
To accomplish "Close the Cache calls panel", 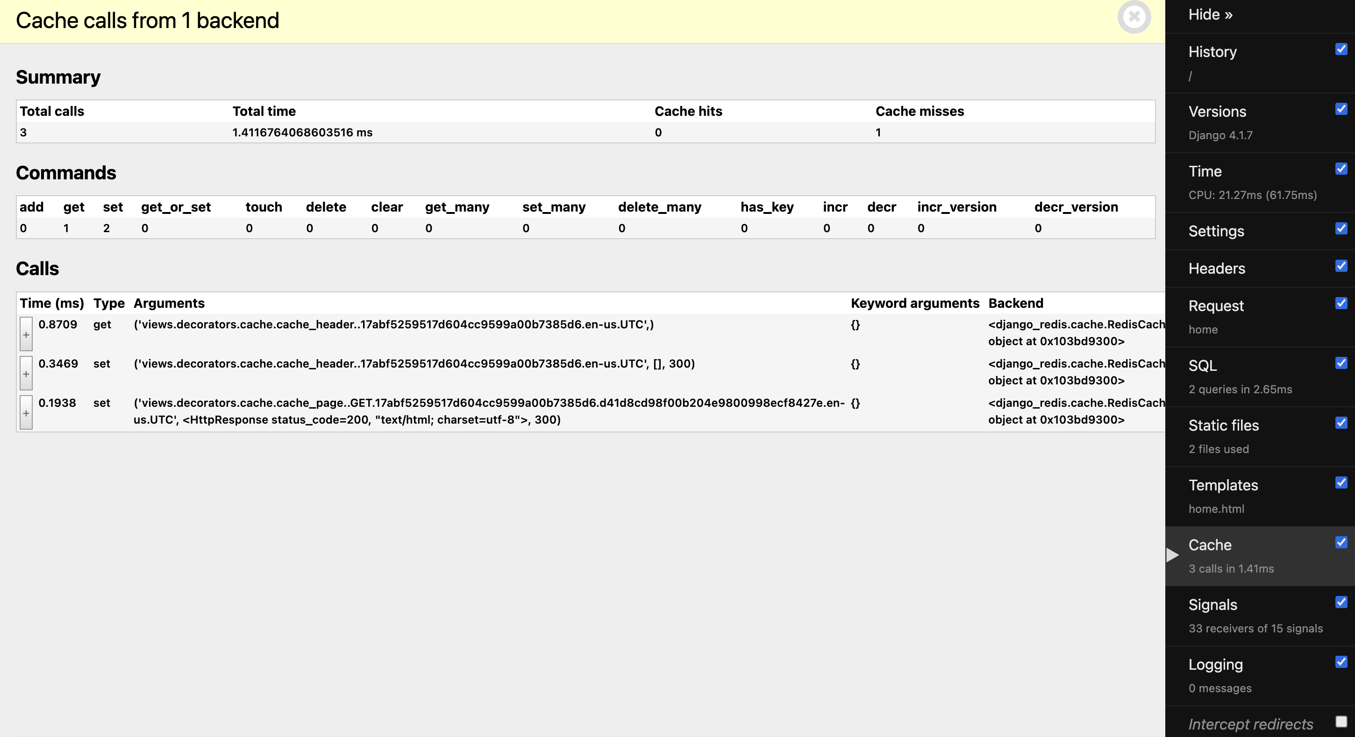I will click(x=1134, y=17).
